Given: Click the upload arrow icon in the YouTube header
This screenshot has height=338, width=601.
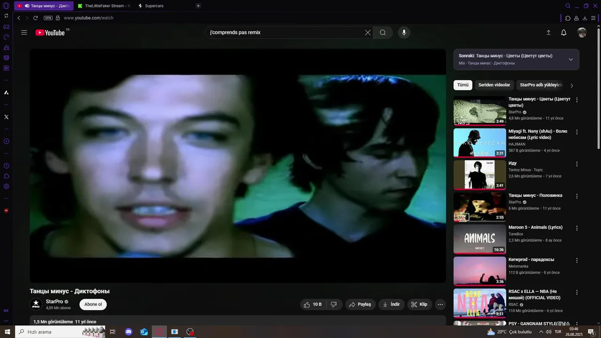Looking at the screenshot, I should [548, 32].
